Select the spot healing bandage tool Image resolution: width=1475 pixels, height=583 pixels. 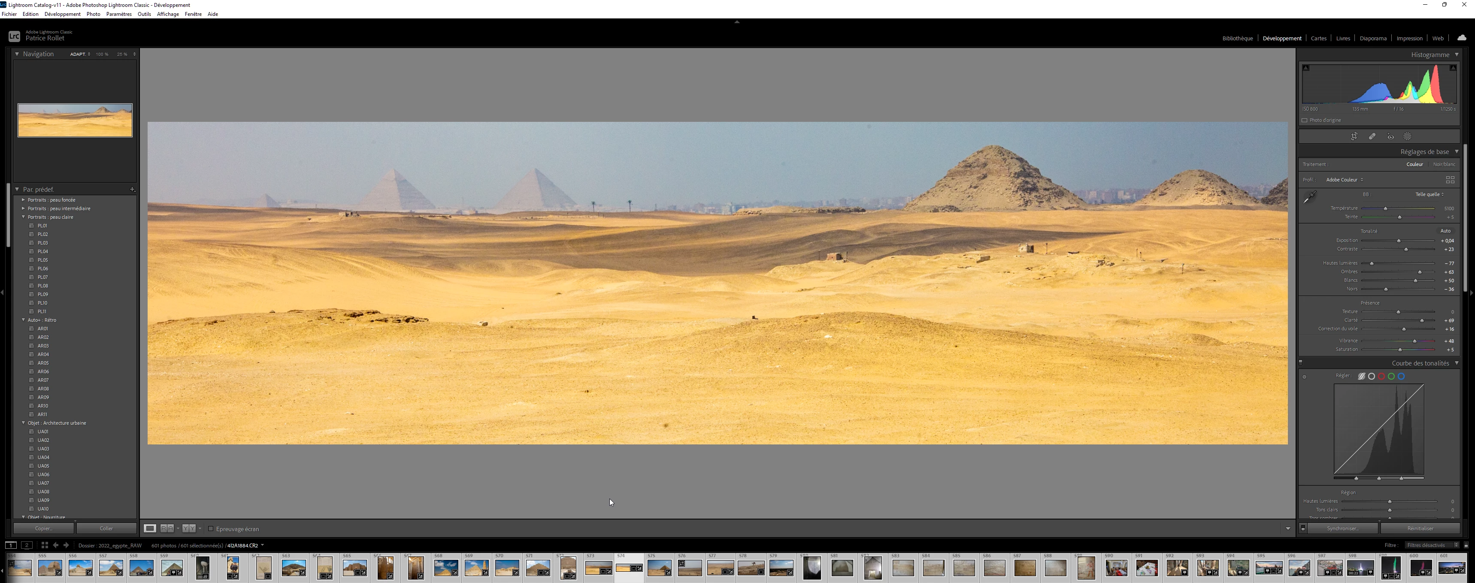pyautogui.click(x=1372, y=137)
